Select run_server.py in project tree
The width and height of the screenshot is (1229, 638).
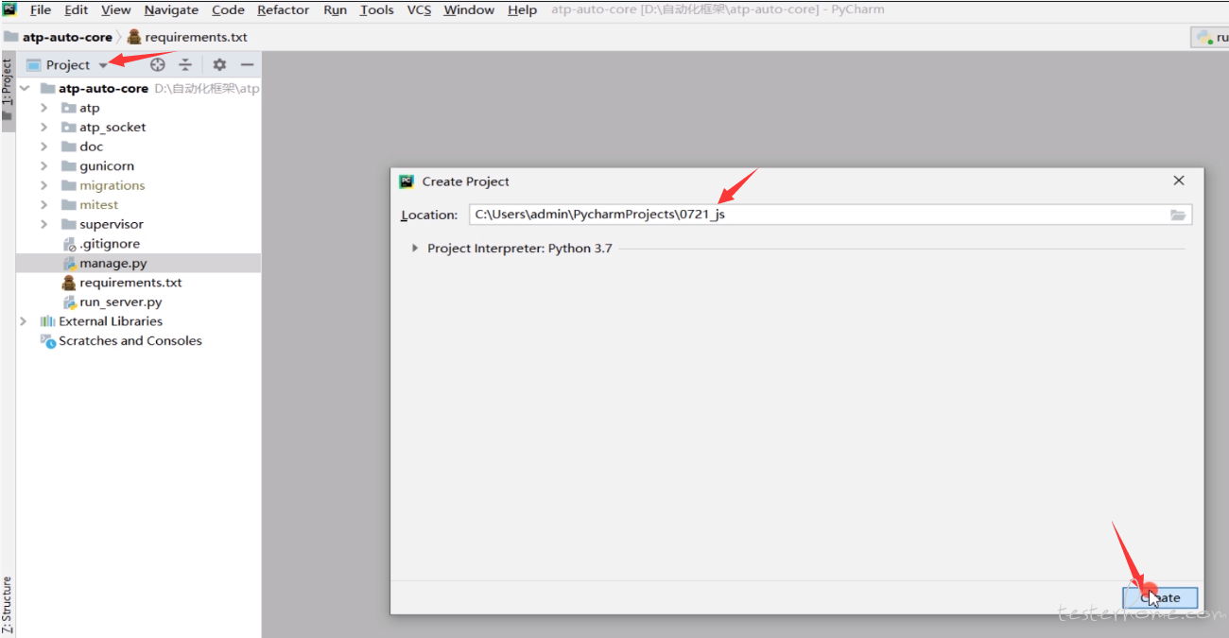click(121, 302)
